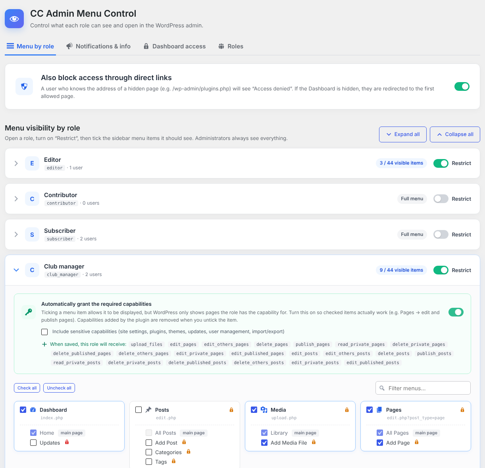Click the Contributor role avatar letter C

[x=32, y=199]
